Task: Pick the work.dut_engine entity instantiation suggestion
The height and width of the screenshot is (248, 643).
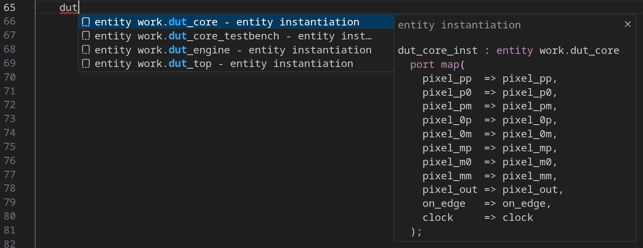Action: click(233, 50)
